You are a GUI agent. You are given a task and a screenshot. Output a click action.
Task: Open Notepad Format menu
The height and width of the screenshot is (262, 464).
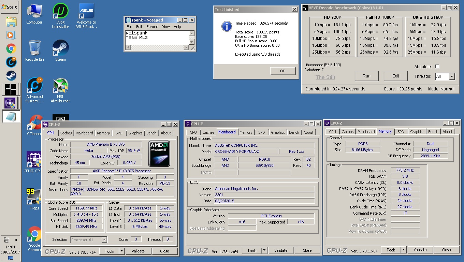(152, 27)
